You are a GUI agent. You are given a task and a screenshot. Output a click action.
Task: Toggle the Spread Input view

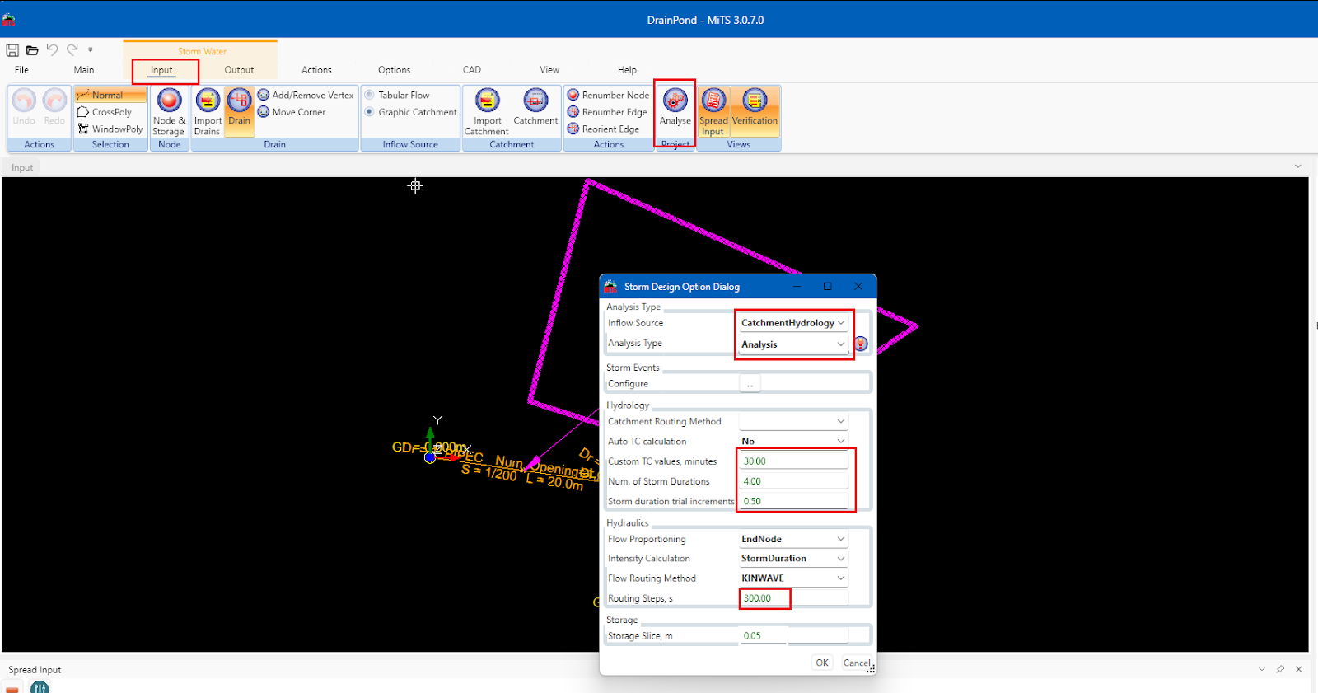[x=713, y=112]
